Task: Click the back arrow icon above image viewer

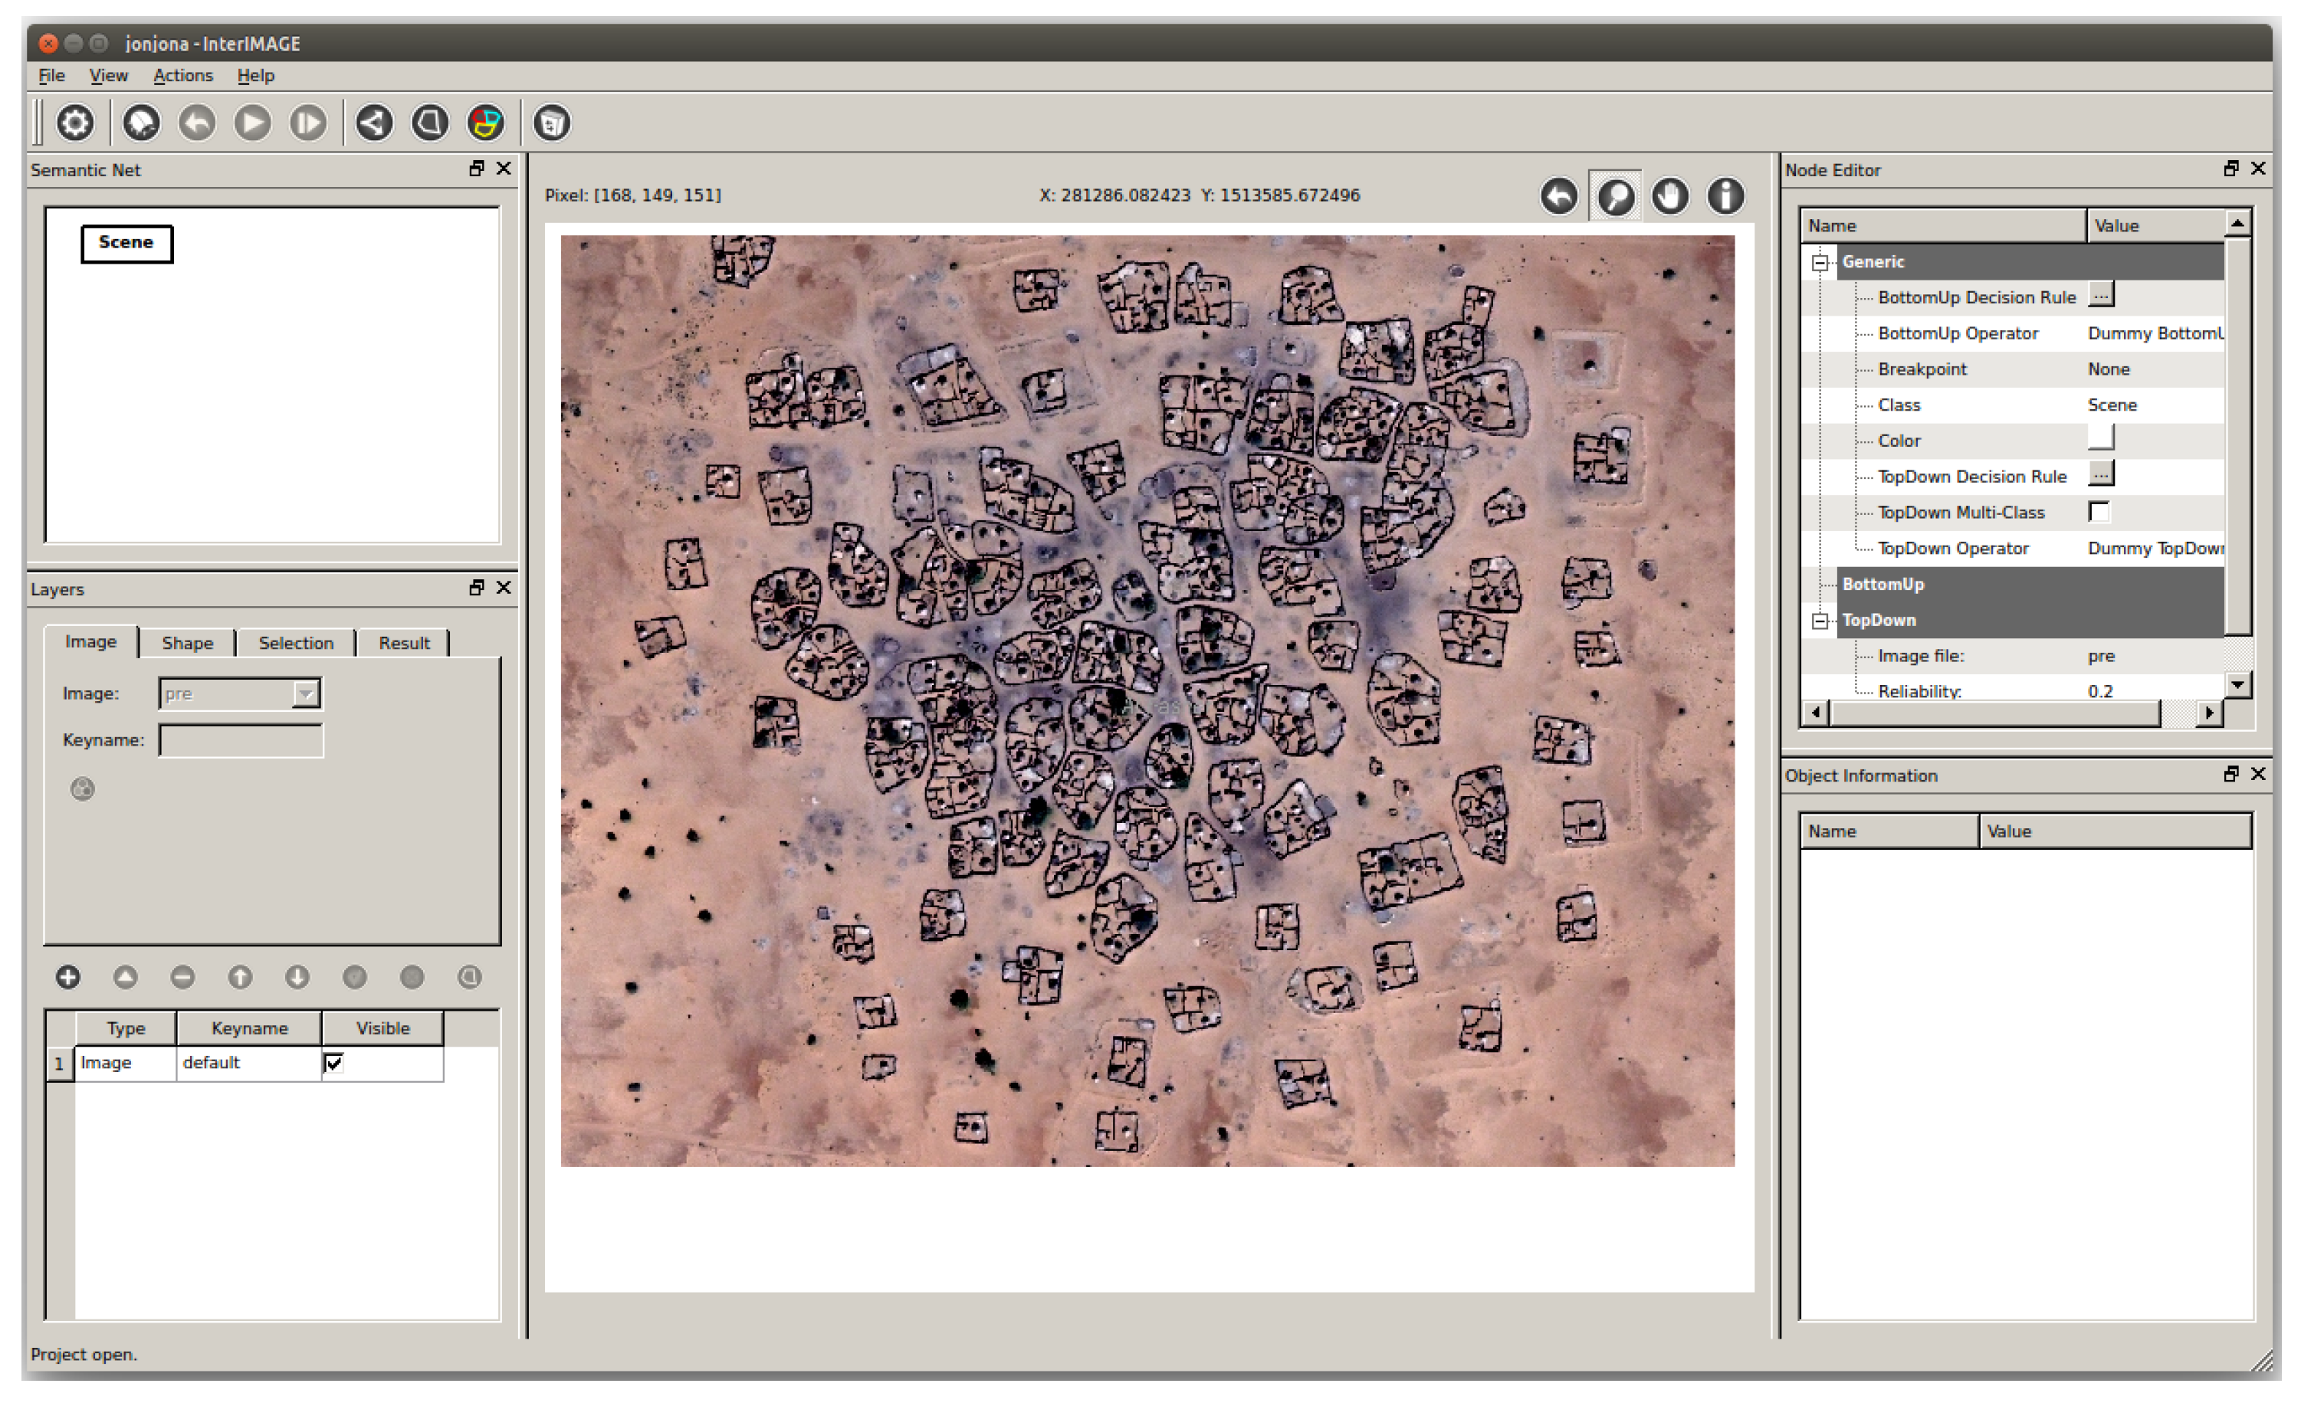Action: (1558, 196)
